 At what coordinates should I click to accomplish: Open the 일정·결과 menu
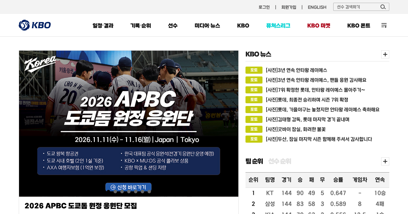click(103, 25)
